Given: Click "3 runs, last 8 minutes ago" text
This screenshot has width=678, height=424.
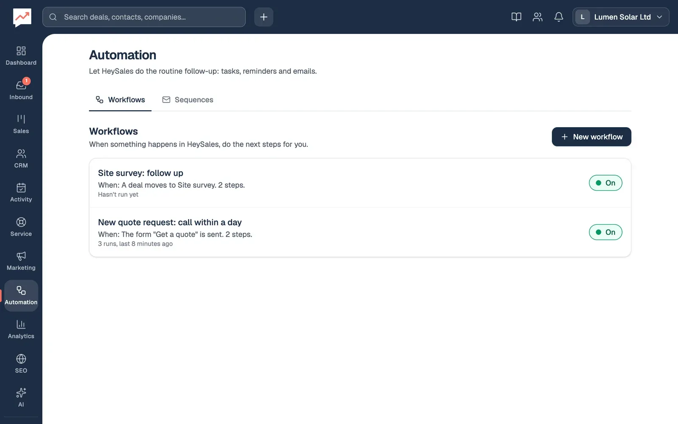Looking at the screenshot, I should (135, 244).
